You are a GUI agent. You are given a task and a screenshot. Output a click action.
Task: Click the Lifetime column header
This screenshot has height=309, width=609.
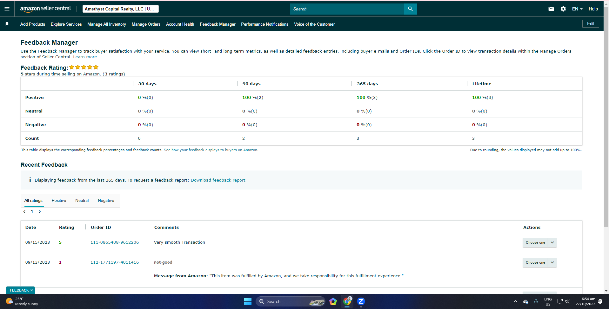(x=482, y=84)
